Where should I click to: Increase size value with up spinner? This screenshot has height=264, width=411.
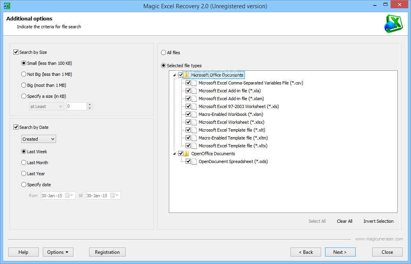click(x=90, y=104)
